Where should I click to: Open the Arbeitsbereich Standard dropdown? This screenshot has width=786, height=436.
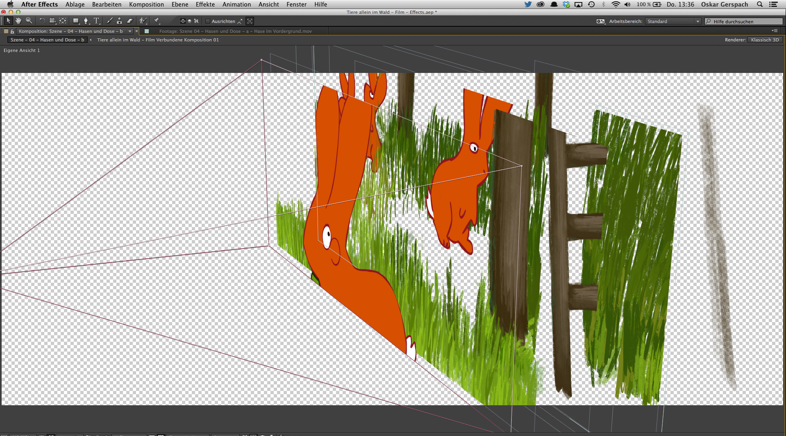(673, 21)
